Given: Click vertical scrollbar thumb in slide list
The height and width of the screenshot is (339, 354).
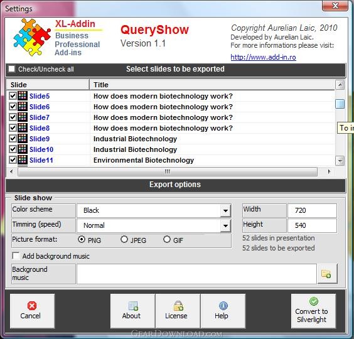Looking at the screenshot, I should point(340,104).
